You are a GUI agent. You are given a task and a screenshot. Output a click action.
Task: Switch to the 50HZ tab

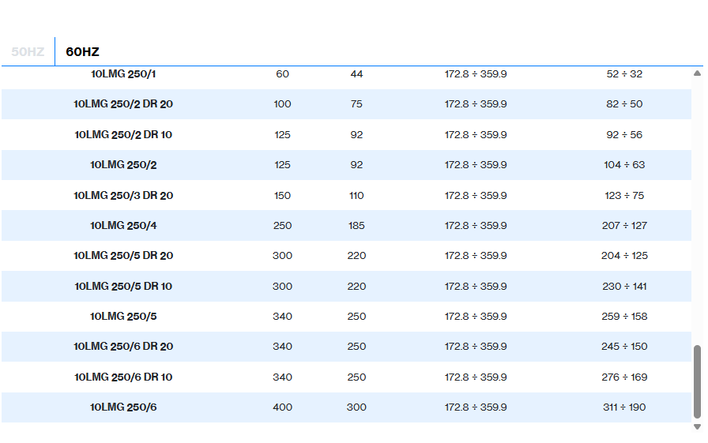tap(28, 52)
